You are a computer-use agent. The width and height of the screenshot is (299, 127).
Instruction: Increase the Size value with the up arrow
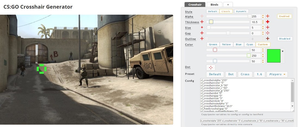click(x=263, y=27)
